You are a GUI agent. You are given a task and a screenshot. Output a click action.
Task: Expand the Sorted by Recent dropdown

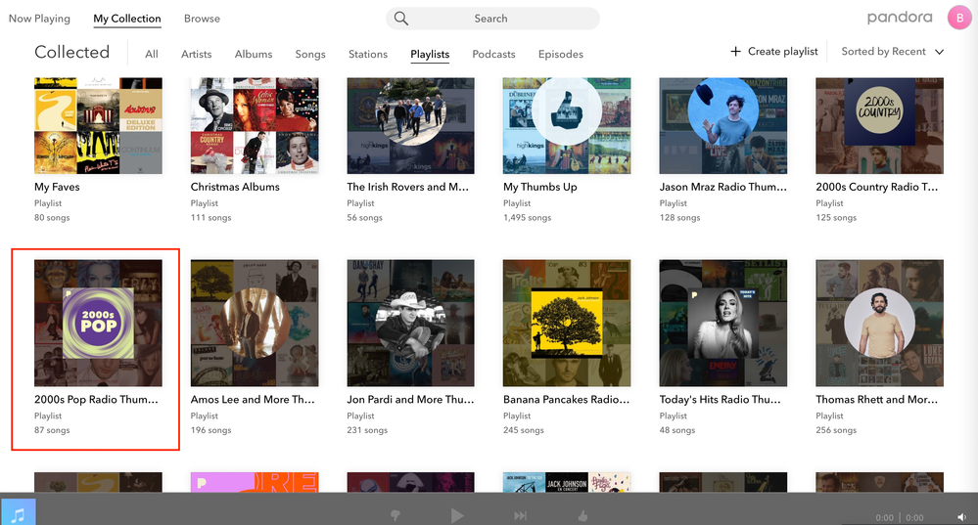(892, 52)
